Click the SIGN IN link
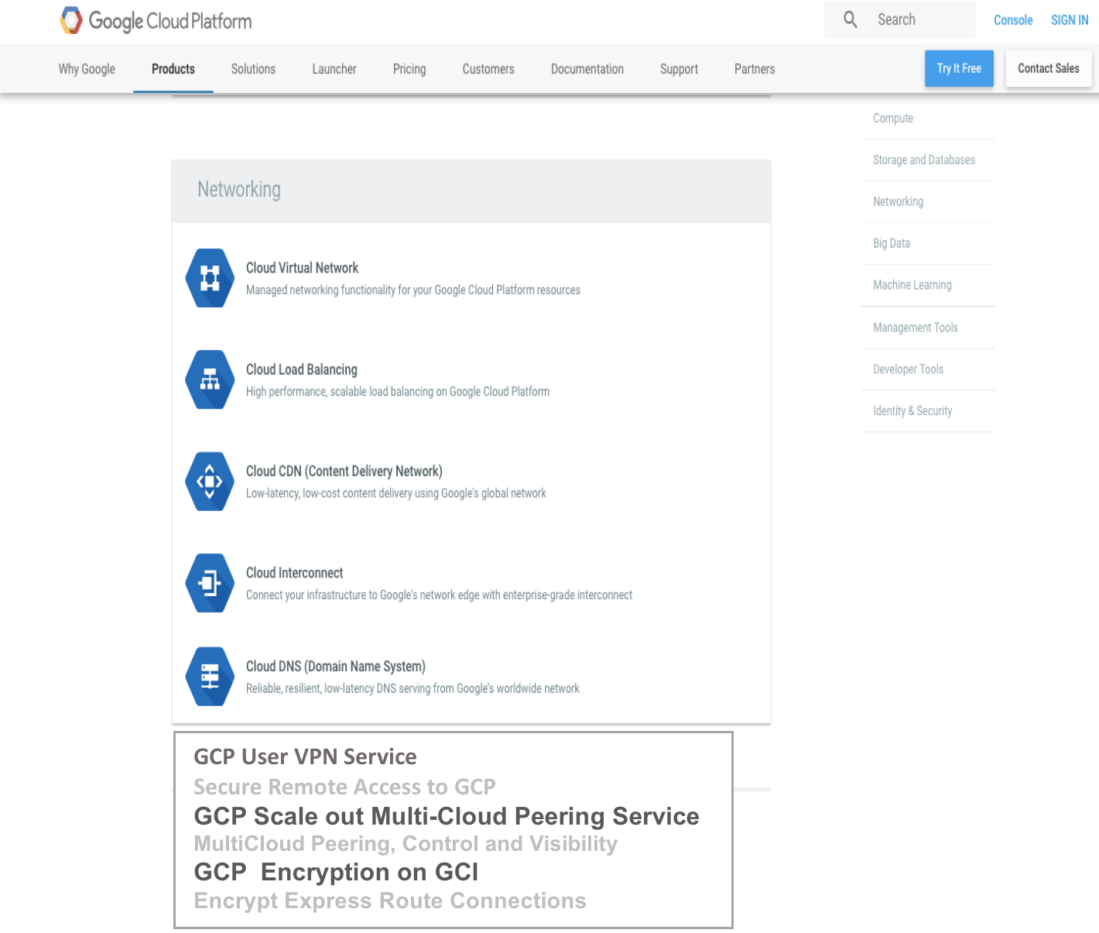 click(x=1070, y=20)
